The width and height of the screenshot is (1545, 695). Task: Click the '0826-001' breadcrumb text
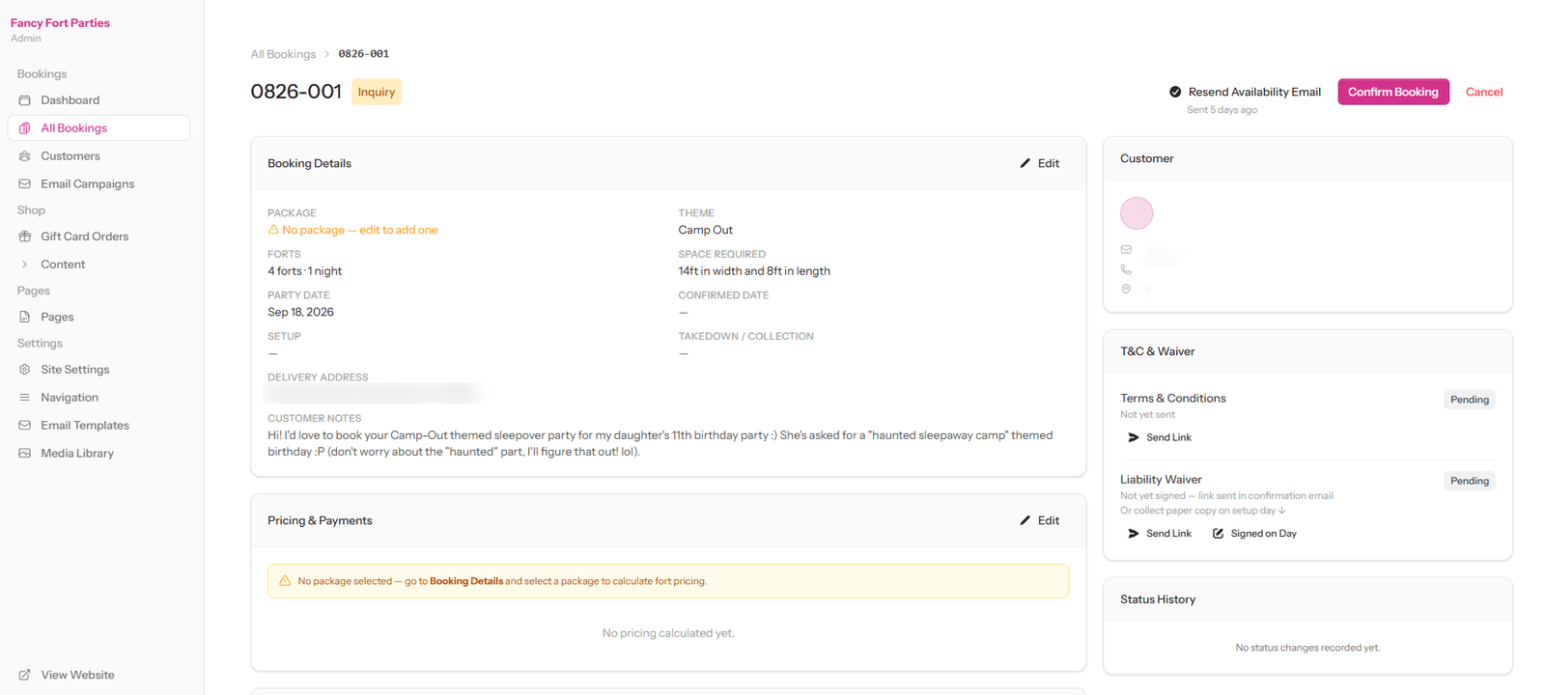pyautogui.click(x=364, y=54)
